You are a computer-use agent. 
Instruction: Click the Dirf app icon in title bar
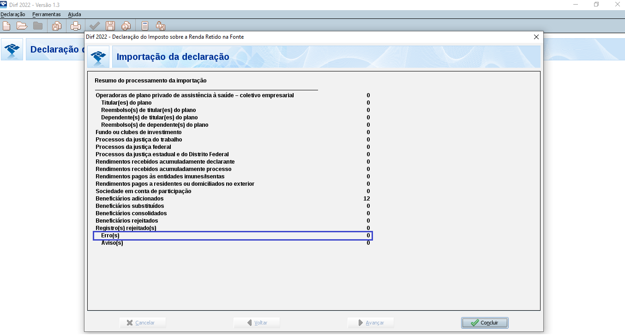[4, 4]
